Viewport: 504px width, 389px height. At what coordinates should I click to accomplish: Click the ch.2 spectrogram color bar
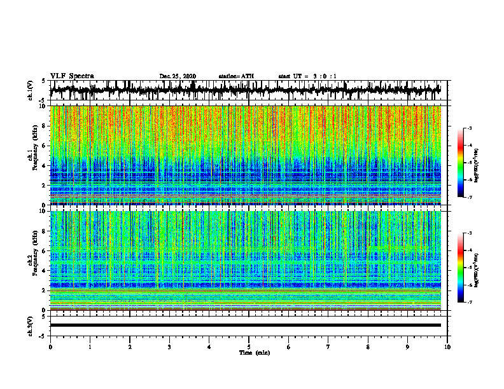point(461,268)
